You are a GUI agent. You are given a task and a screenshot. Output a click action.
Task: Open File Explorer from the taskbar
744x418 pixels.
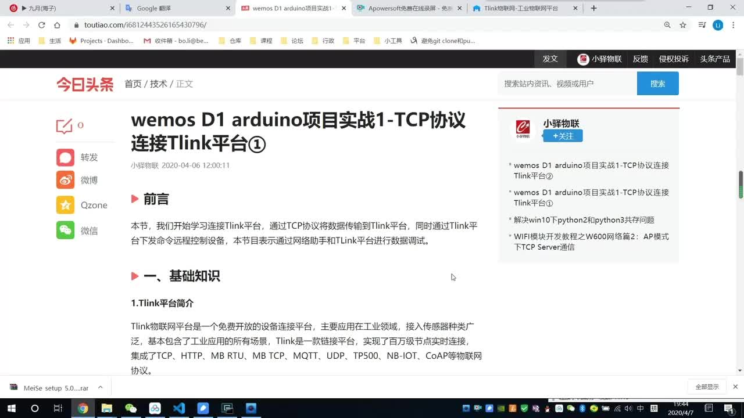(106, 408)
